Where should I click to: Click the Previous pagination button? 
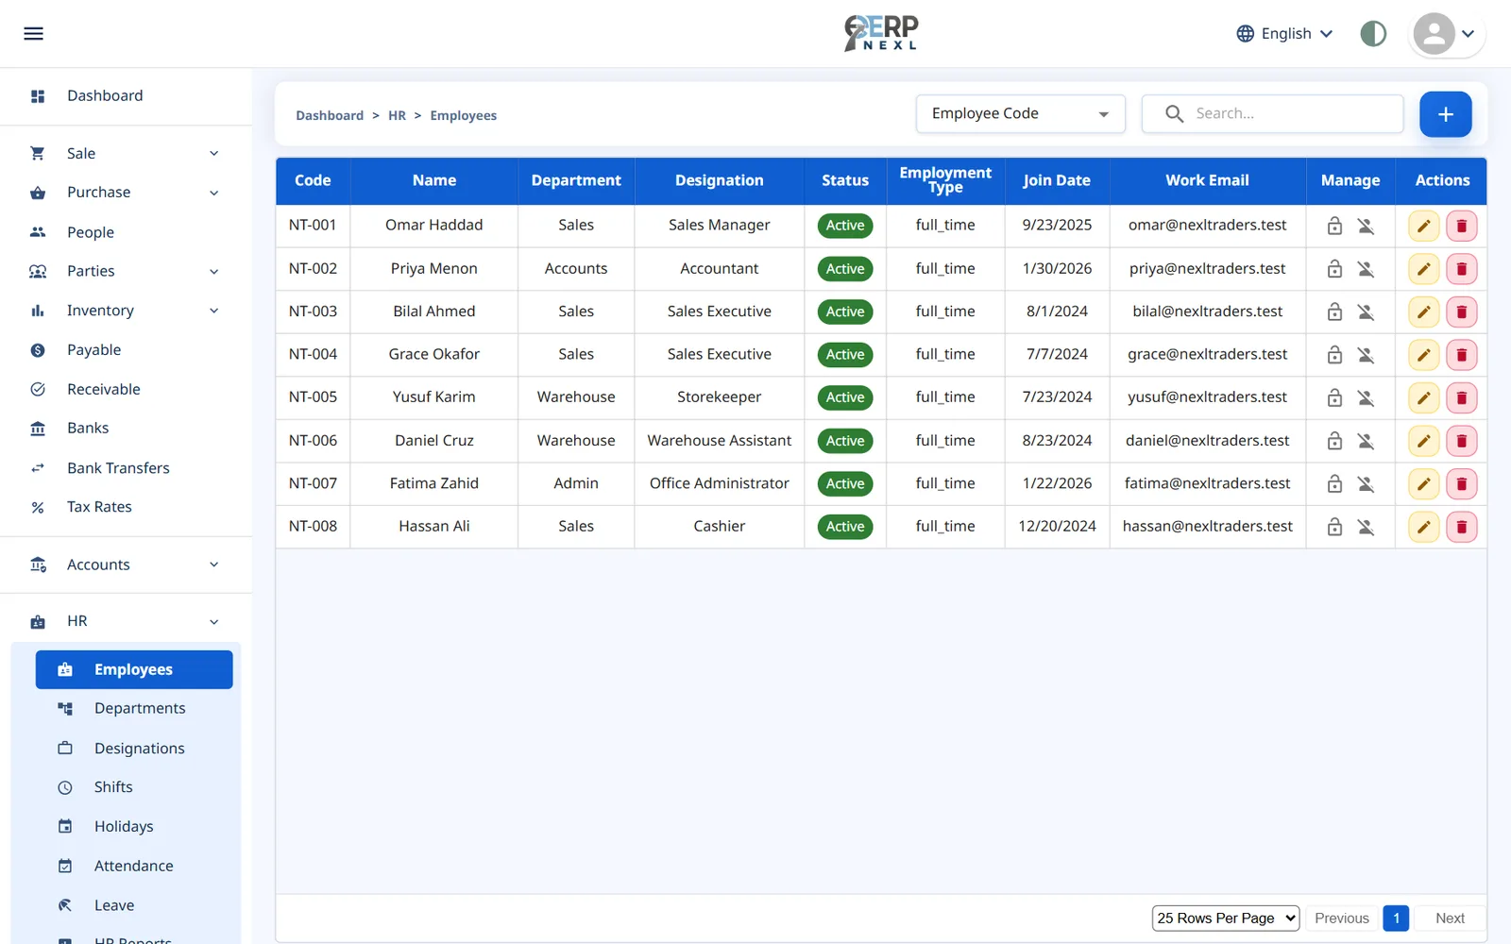[x=1341, y=919]
